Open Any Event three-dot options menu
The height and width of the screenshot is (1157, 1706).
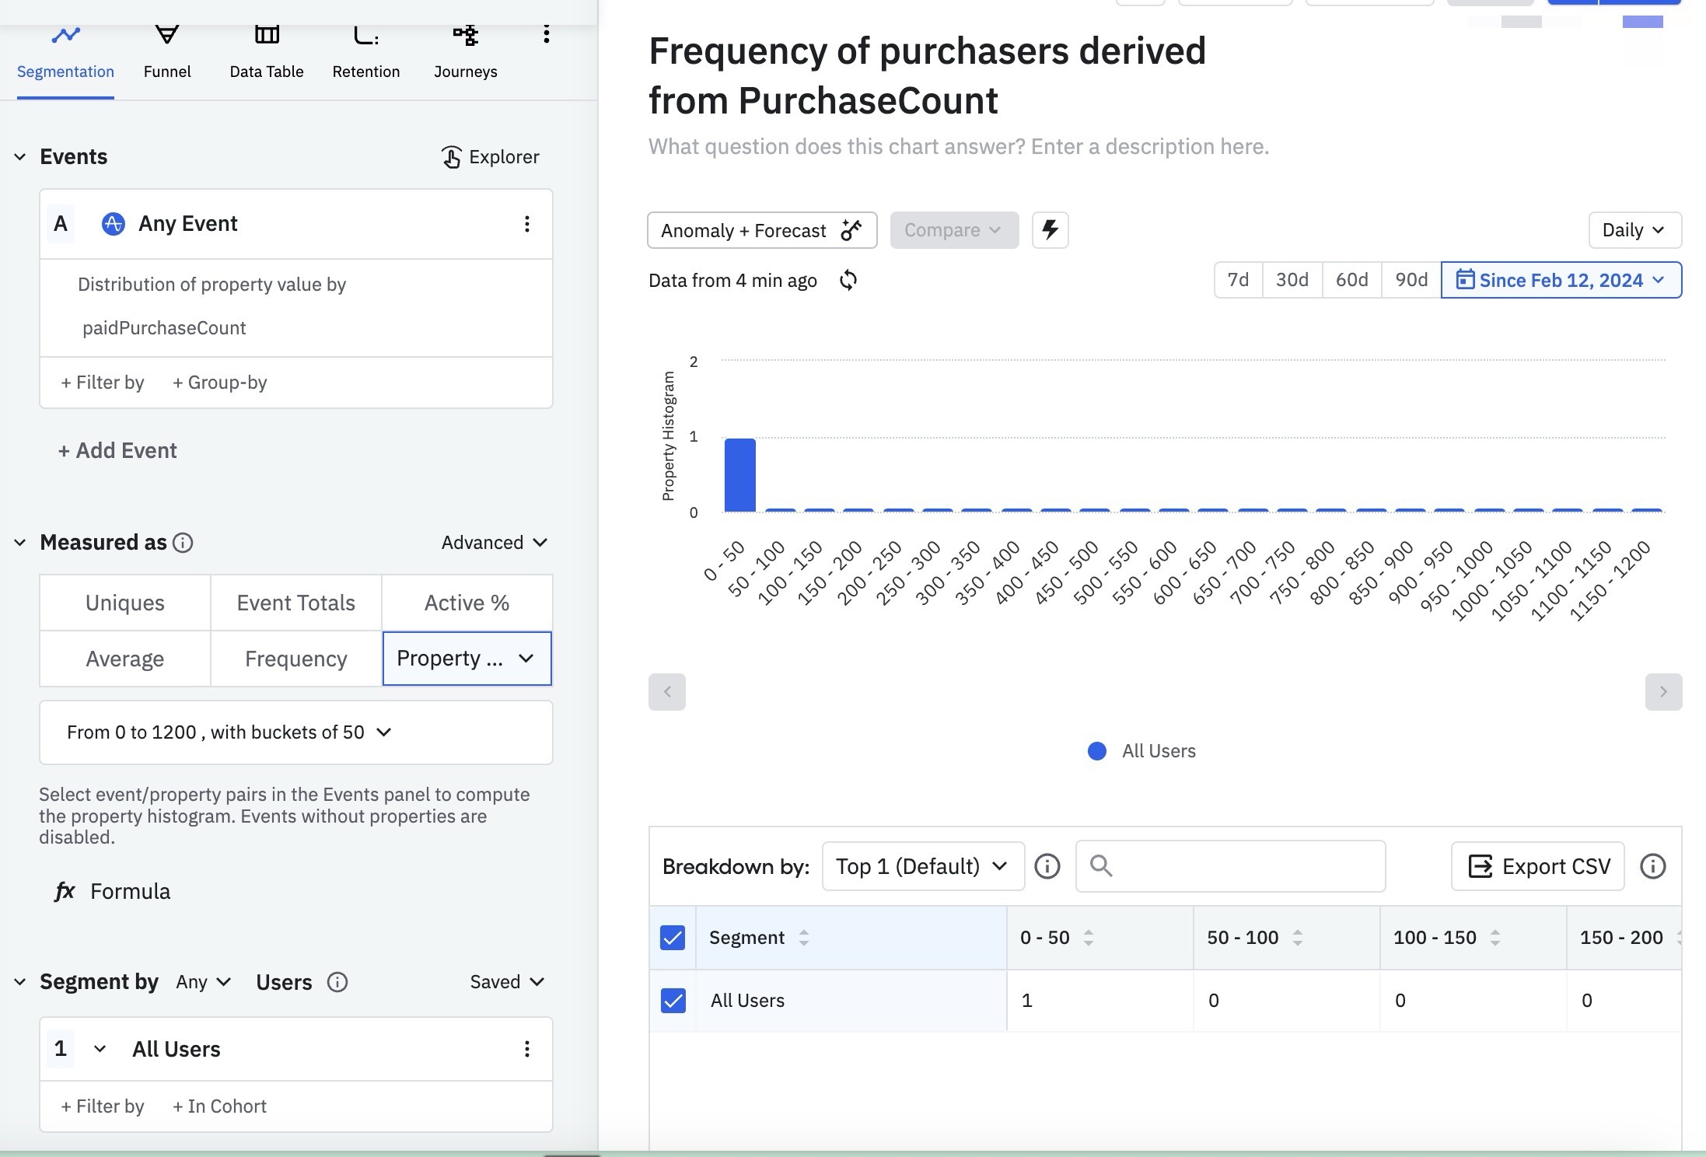coord(526,224)
